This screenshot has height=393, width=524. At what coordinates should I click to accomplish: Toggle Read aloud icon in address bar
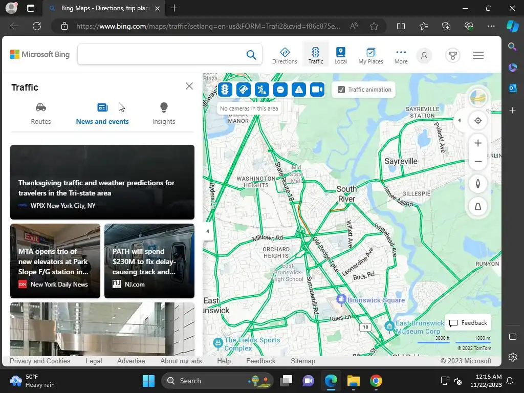[353, 26]
